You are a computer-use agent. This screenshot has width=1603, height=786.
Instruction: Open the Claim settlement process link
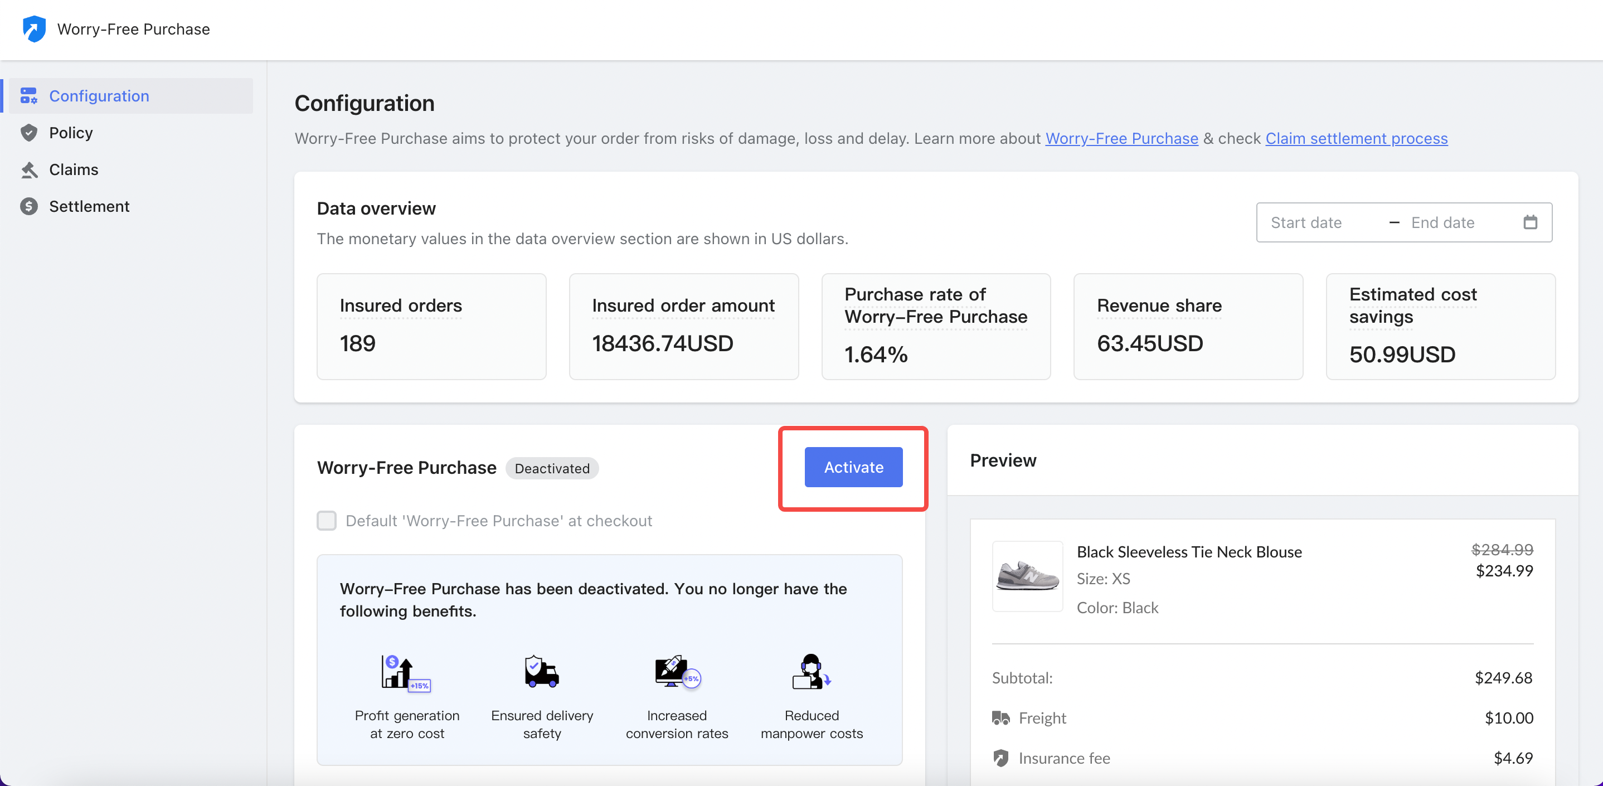click(x=1357, y=138)
